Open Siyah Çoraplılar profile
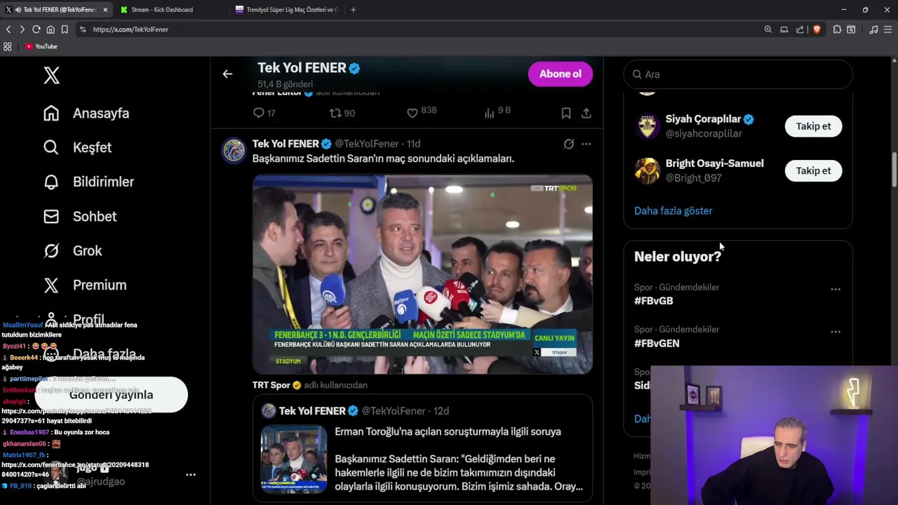The width and height of the screenshot is (898, 505). [x=703, y=119]
